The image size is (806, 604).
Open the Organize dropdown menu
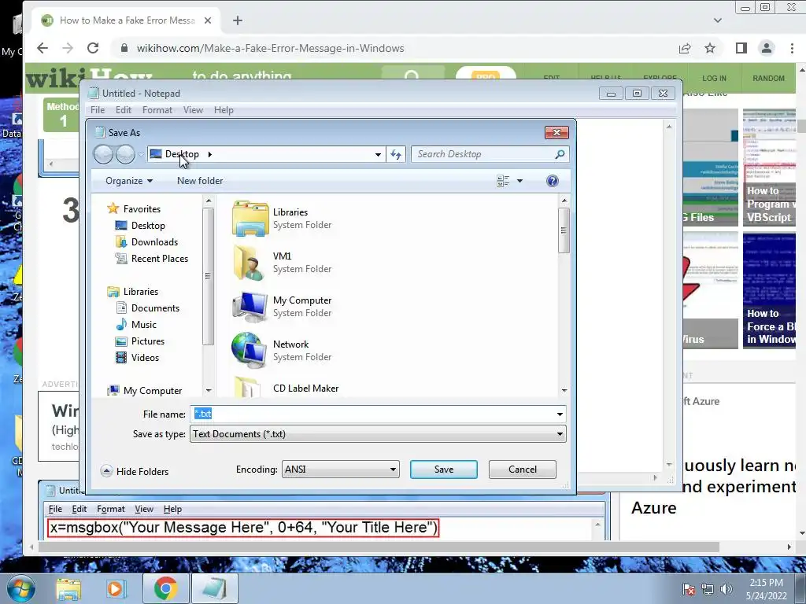point(129,181)
